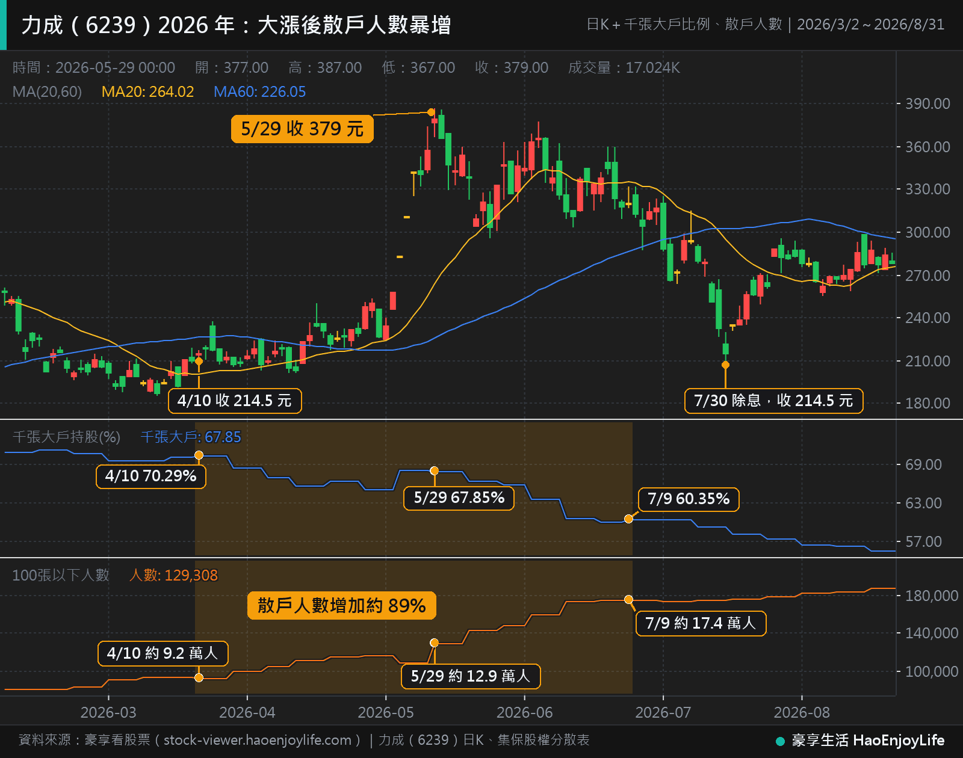Image resolution: width=963 pixels, height=758 pixels.
Task: Click the orange marker at the 5/29 price peak
Action: click(431, 112)
